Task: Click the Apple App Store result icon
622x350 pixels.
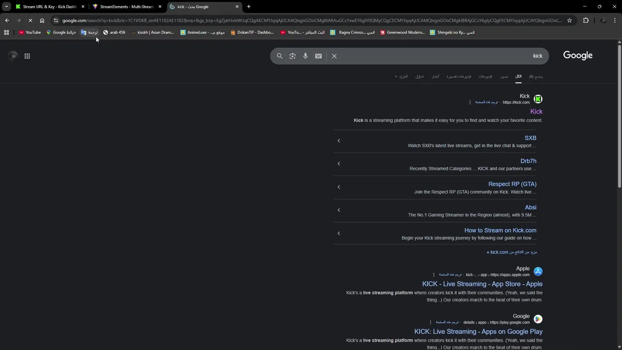Action: click(538, 271)
